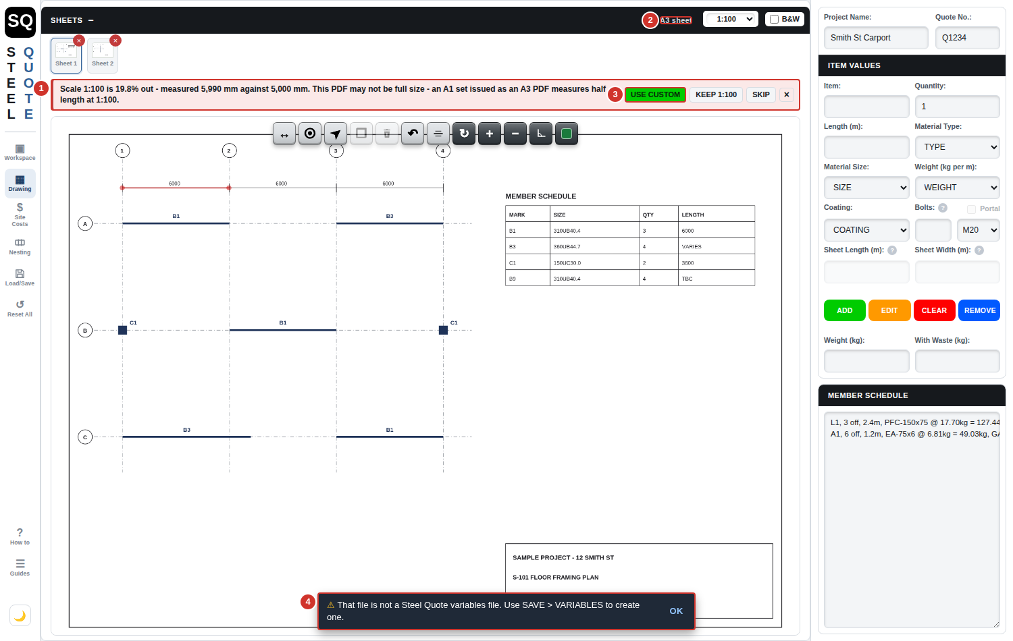1013x641 pixels.
Task: Toggle the right-angle snap tool
Action: pos(541,134)
